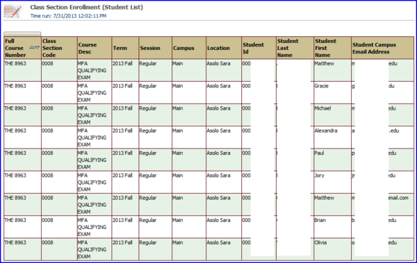Pick the first name cell Olivia
The width and height of the screenshot is (417, 263).
[x=332, y=249]
